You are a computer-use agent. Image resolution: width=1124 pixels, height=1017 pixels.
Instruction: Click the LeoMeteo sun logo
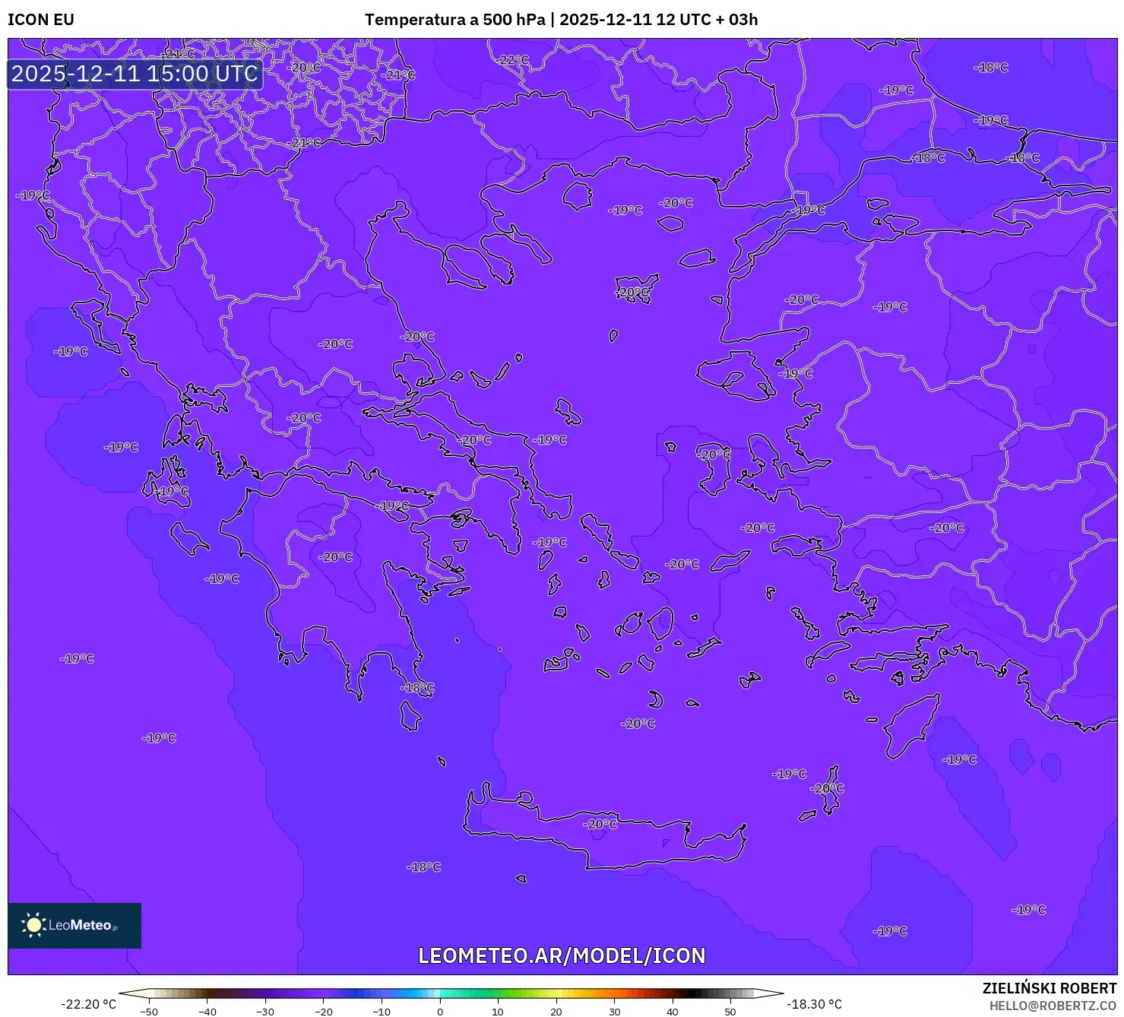pyautogui.click(x=33, y=924)
